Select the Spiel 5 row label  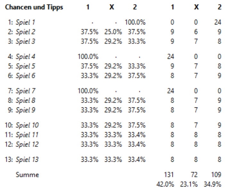pyautogui.click(x=25, y=66)
